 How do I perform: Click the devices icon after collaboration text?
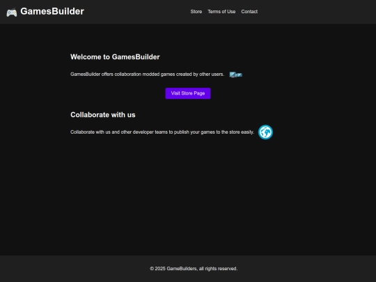click(236, 75)
